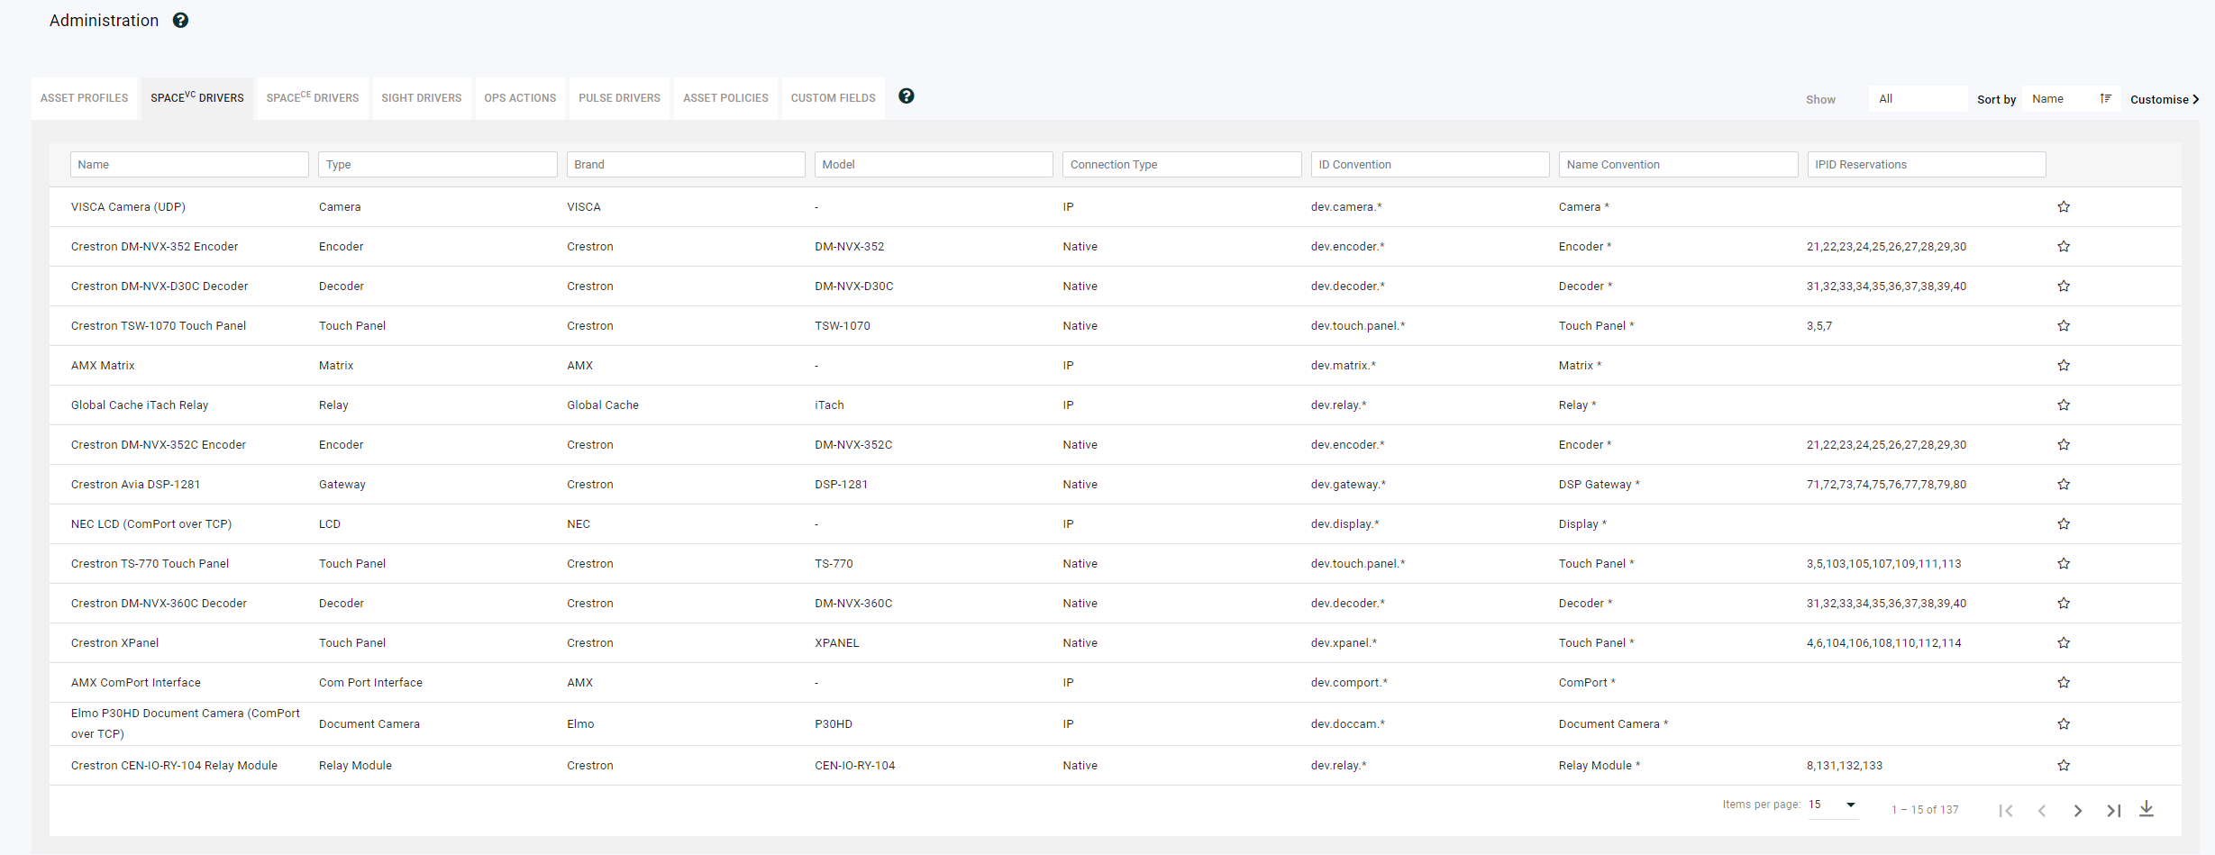Open the Asset Policies tab
Viewport: 2215px width, 855px height.
point(725,98)
